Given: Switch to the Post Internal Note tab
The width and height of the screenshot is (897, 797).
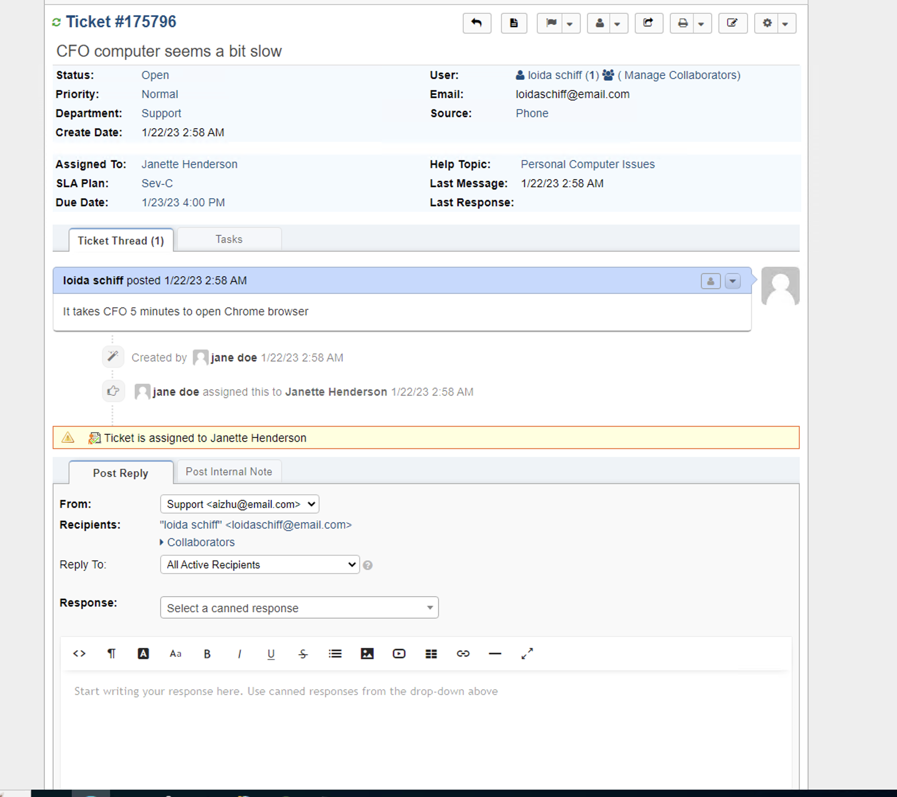Looking at the screenshot, I should tap(229, 471).
